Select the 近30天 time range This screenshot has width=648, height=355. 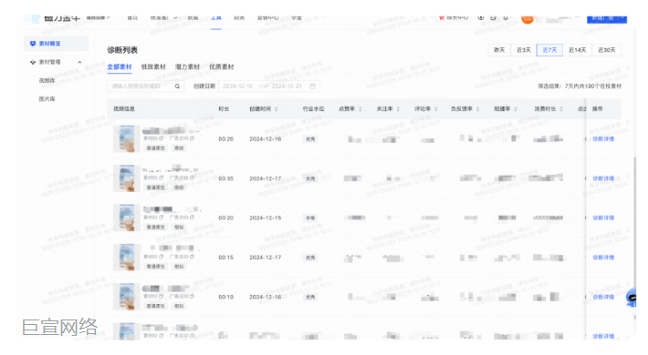pos(607,50)
